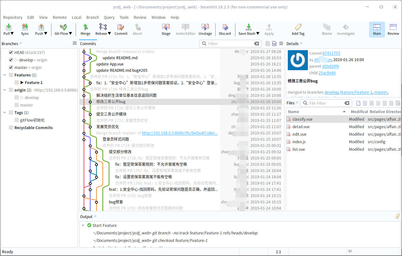
Task: Open the Commits panel hamburger menu
Action: [281, 44]
